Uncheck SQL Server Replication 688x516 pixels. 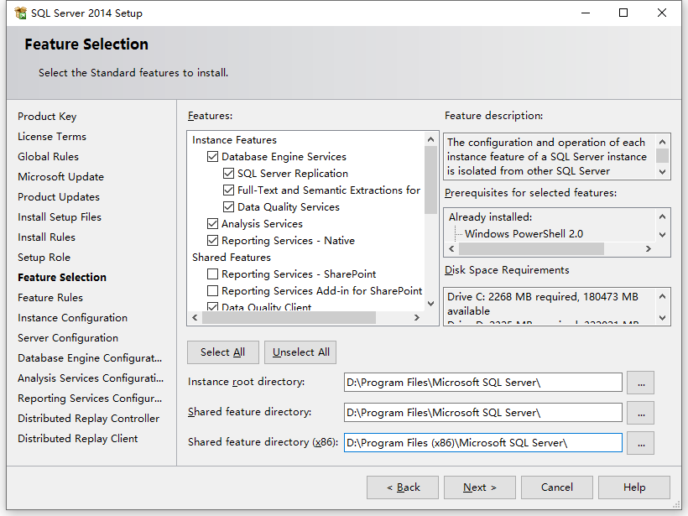pyautogui.click(x=228, y=174)
